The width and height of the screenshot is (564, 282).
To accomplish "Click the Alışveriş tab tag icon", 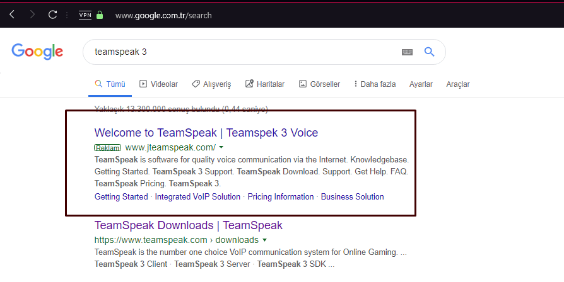I will coord(196,84).
